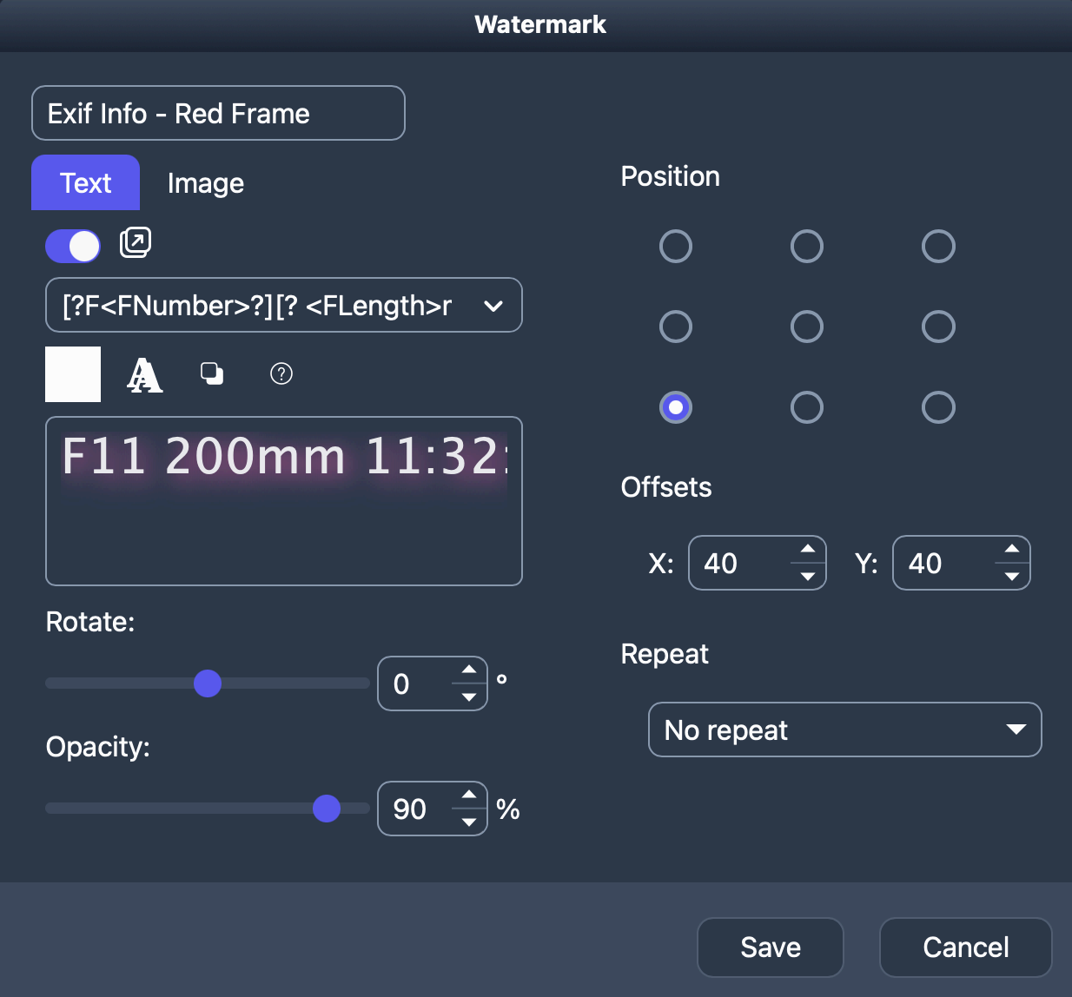Toggle the text watermark enable switch
This screenshot has width=1072, height=997.
tap(73, 246)
